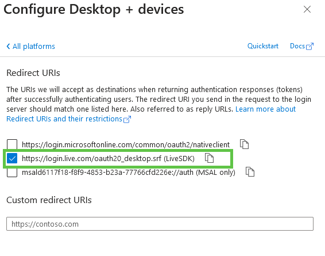Image resolution: width=325 pixels, height=256 pixels.
Task: Click the Custom redirect URIs heading
Action: pyautogui.click(x=49, y=200)
